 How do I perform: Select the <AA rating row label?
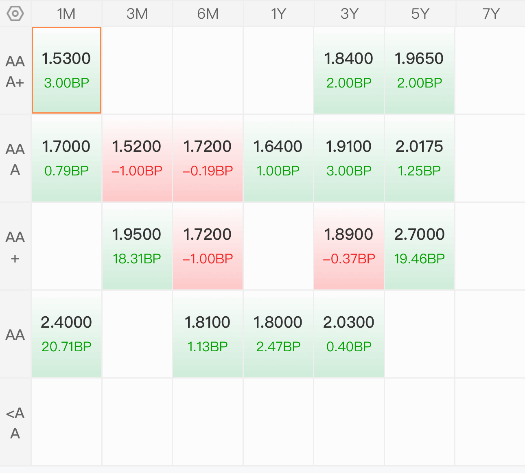pyautogui.click(x=15, y=423)
